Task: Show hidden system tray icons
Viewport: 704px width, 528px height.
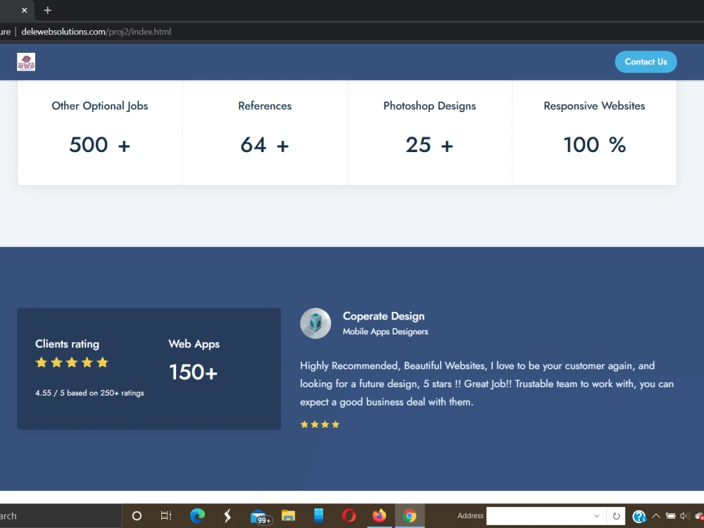Action: 656,516
